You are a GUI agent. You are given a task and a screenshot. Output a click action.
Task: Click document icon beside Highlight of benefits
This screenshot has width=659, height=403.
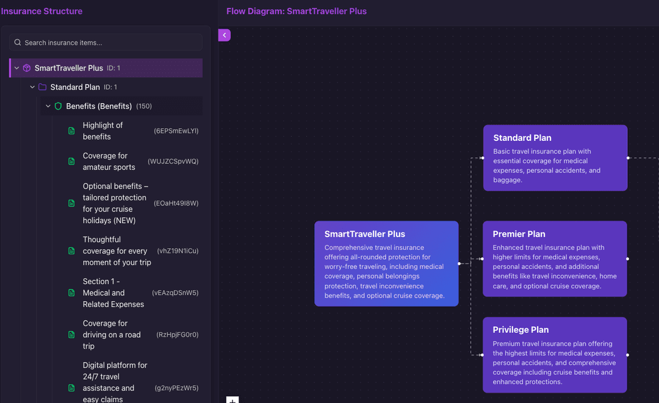click(x=71, y=131)
